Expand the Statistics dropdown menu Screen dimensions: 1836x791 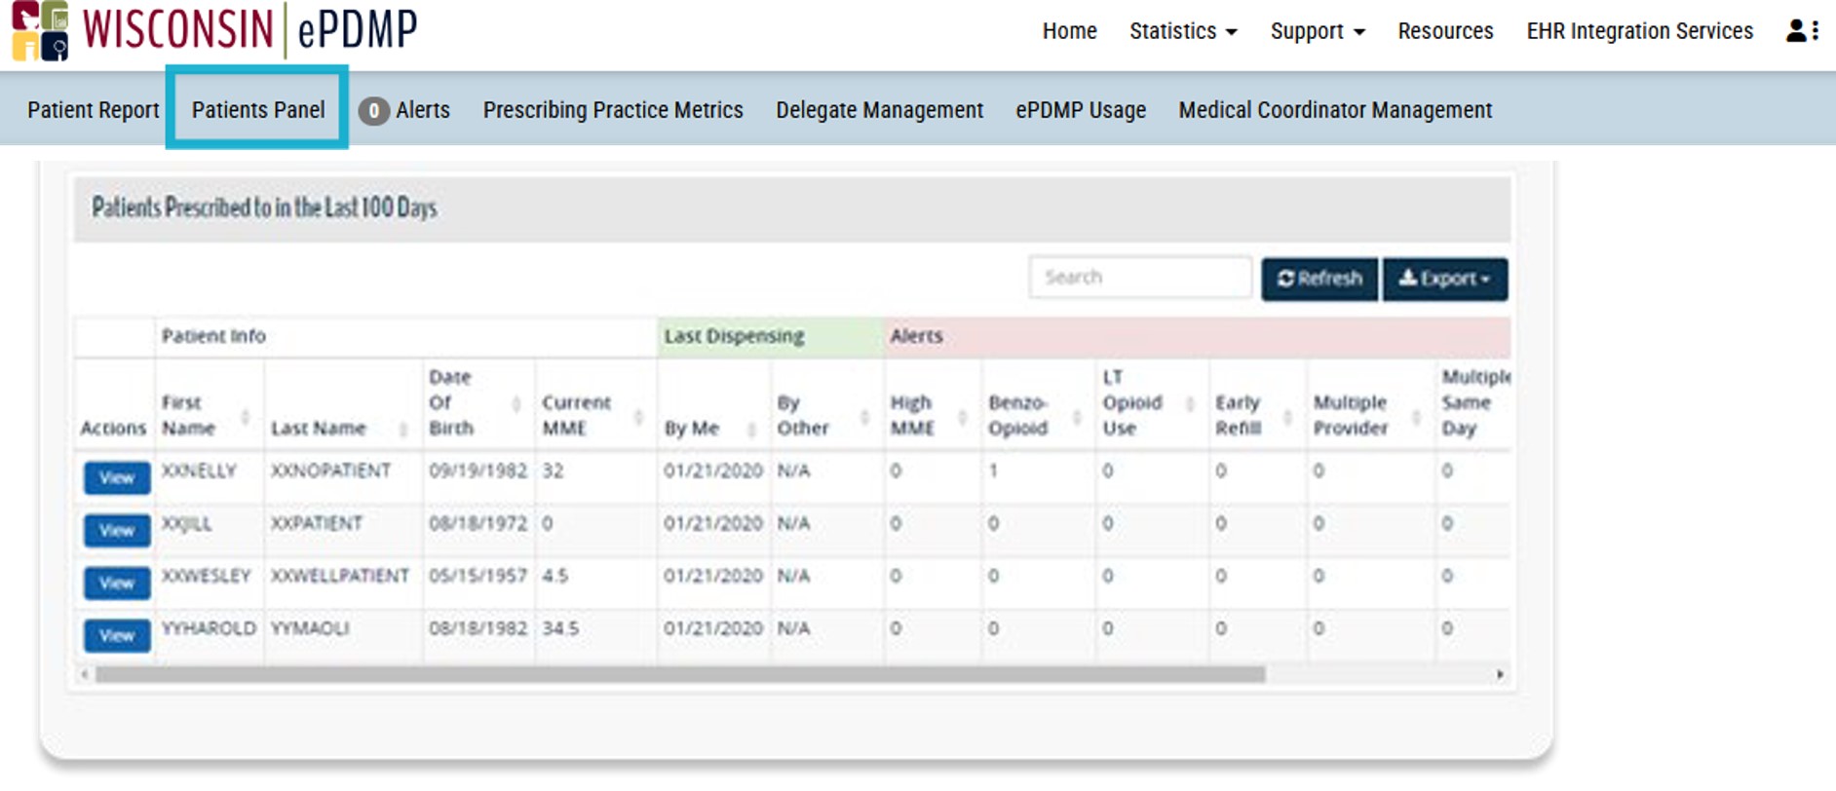tap(1183, 31)
